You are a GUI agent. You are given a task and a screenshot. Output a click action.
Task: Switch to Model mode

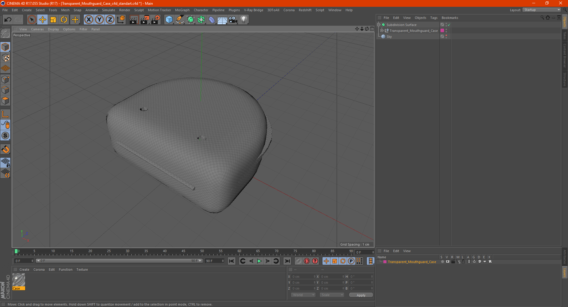5,47
